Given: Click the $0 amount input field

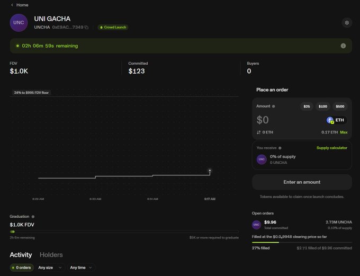Looking at the screenshot, I should click(x=263, y=120).
